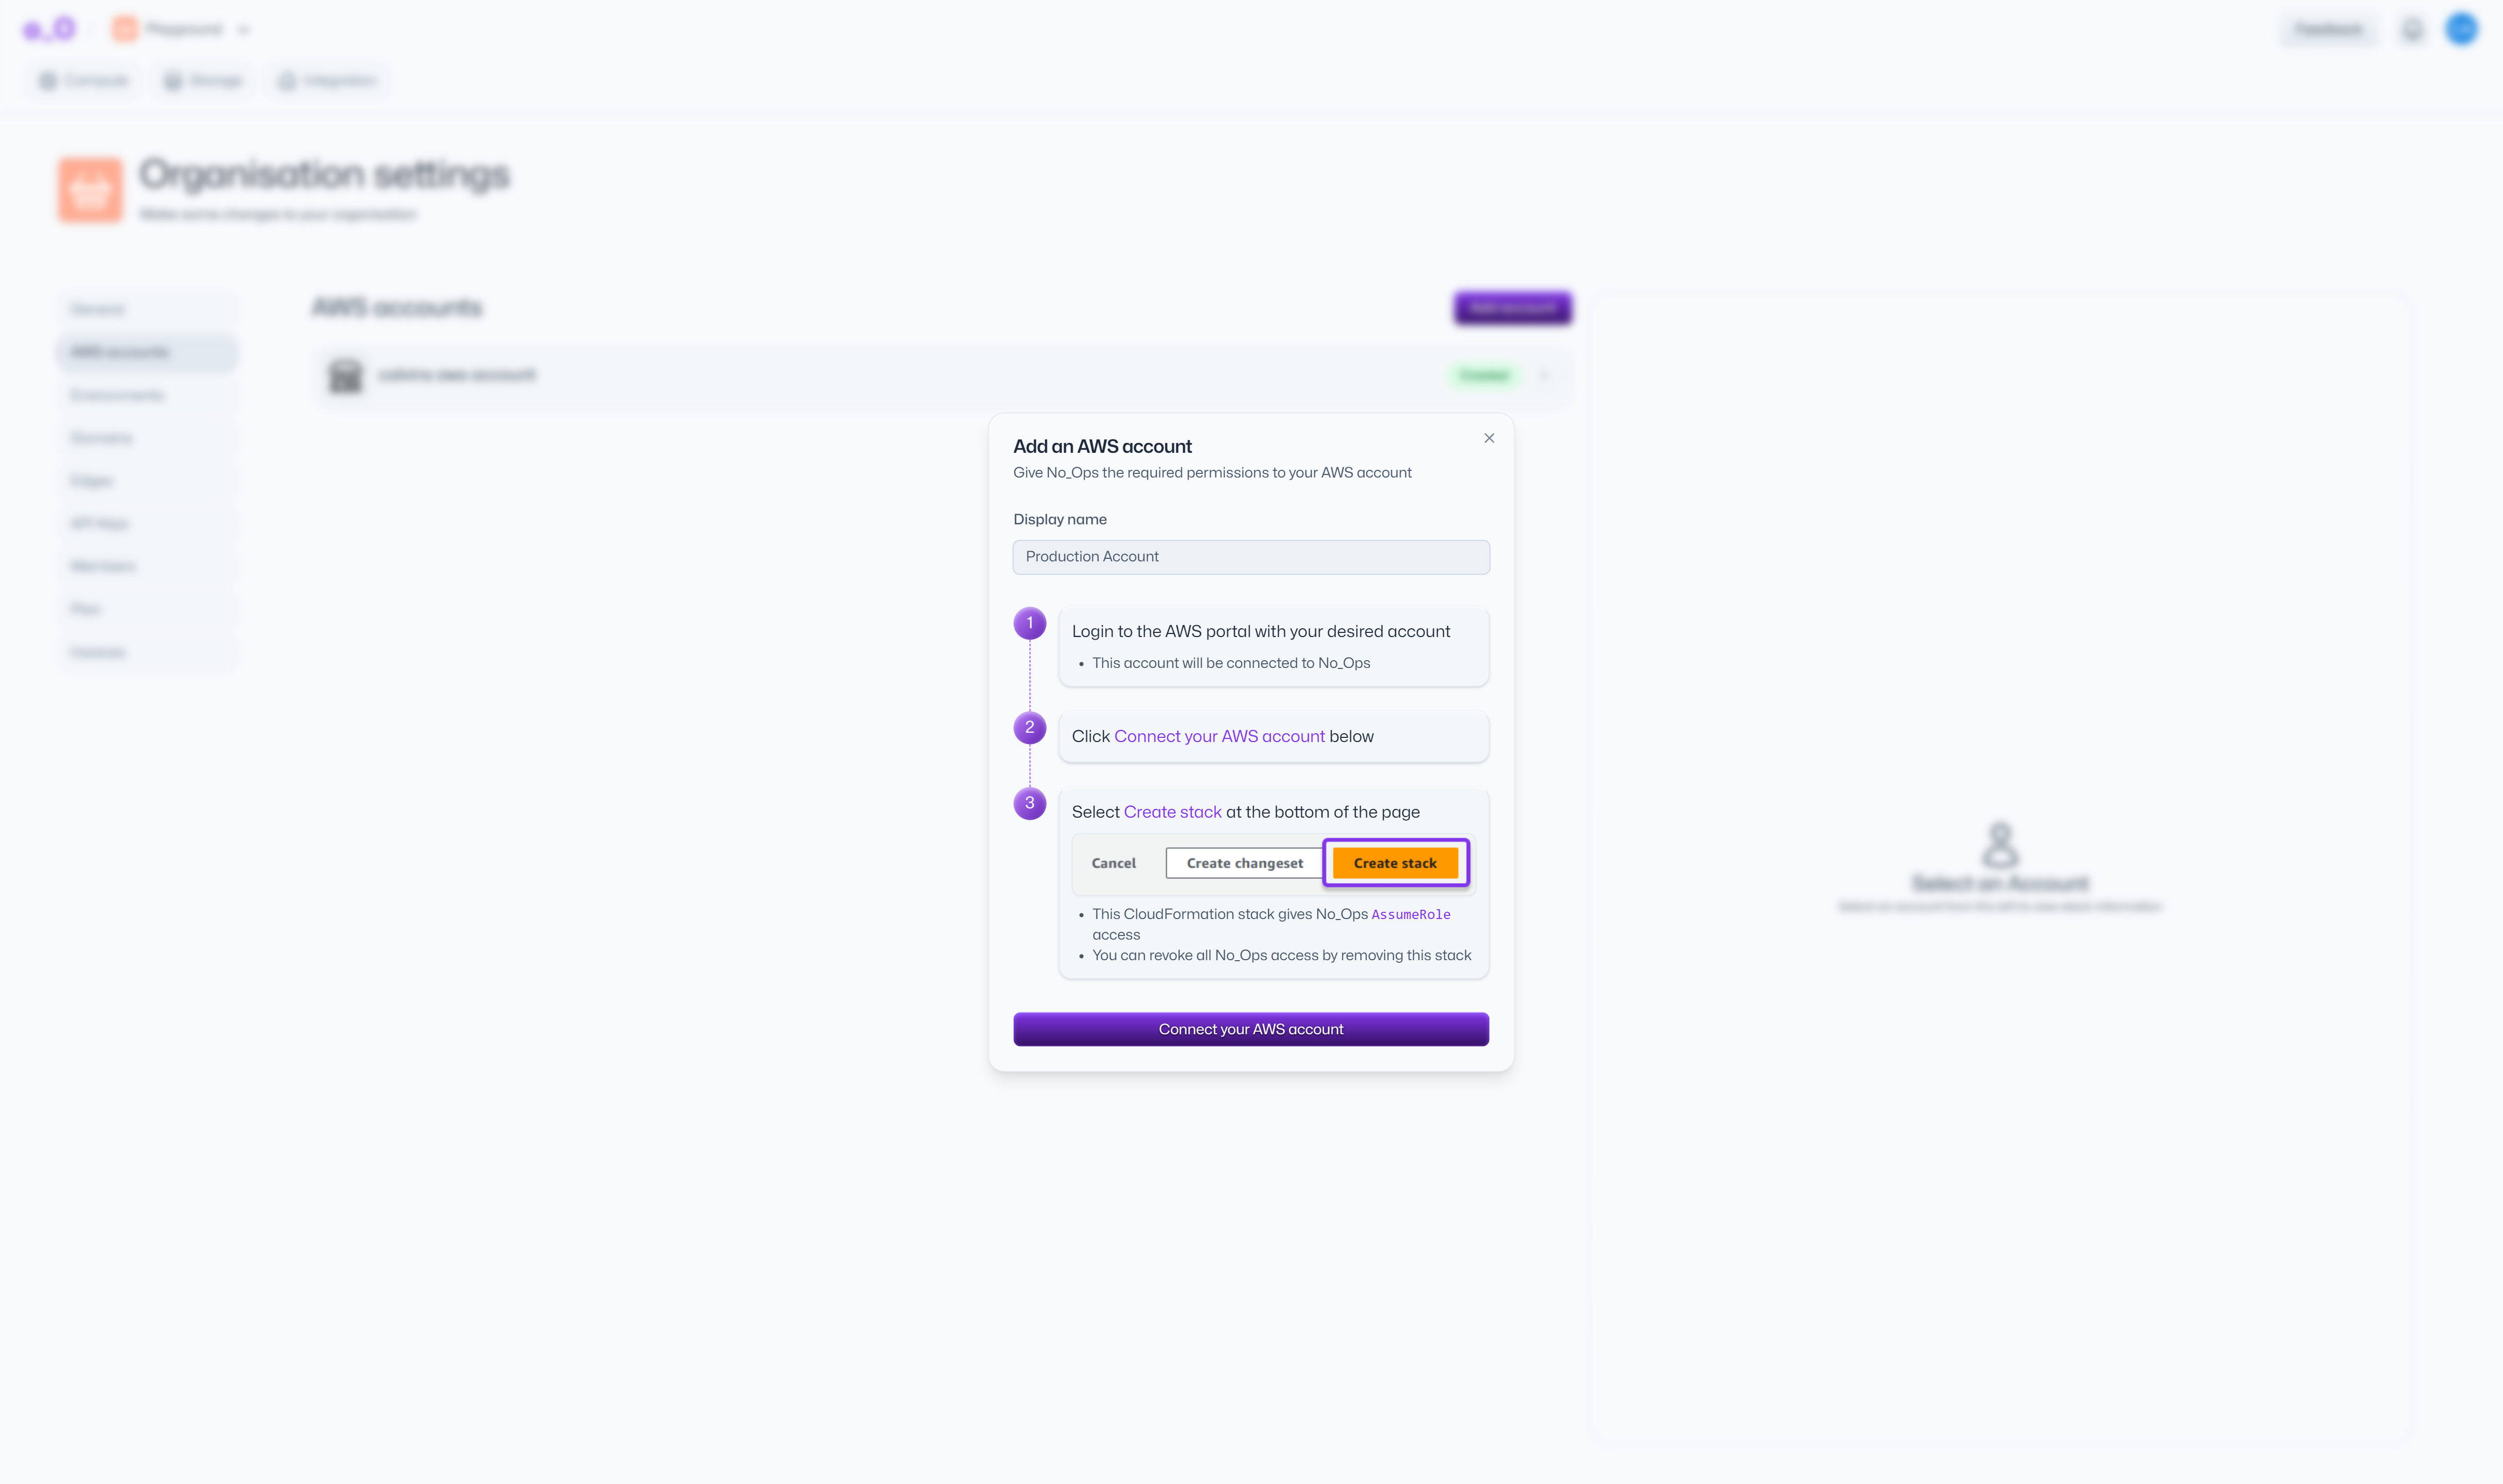Viewport: 2503px width, 1484px height.
Task: Click Cancel in the stack example image
Action: pyautogui.click(x=1113, y=863)
